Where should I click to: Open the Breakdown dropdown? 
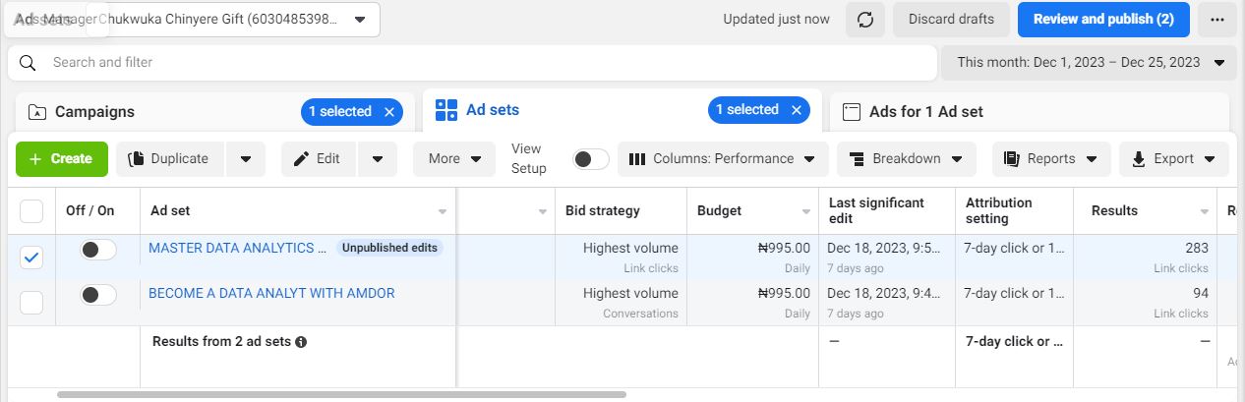[906, 159]
